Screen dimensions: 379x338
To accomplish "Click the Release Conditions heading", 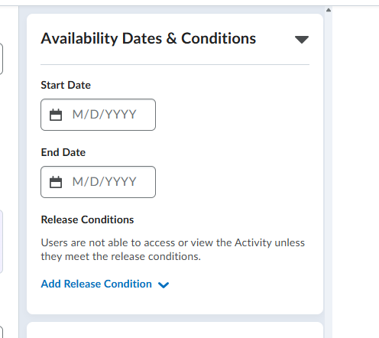I will pyautogui.click(x=87, y=219).
